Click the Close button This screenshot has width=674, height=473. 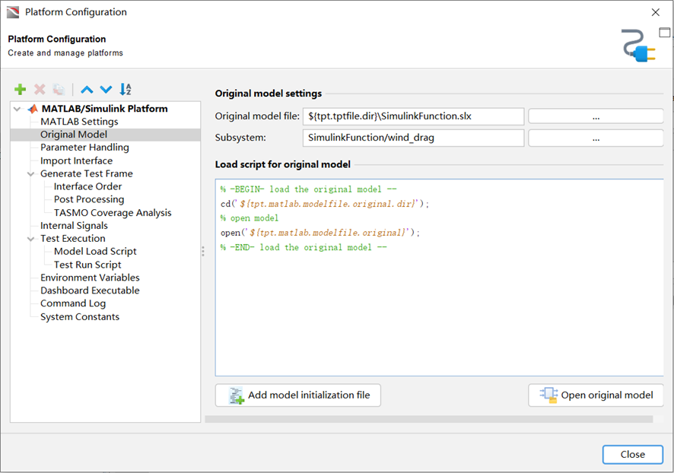click(x=632, y=455)
